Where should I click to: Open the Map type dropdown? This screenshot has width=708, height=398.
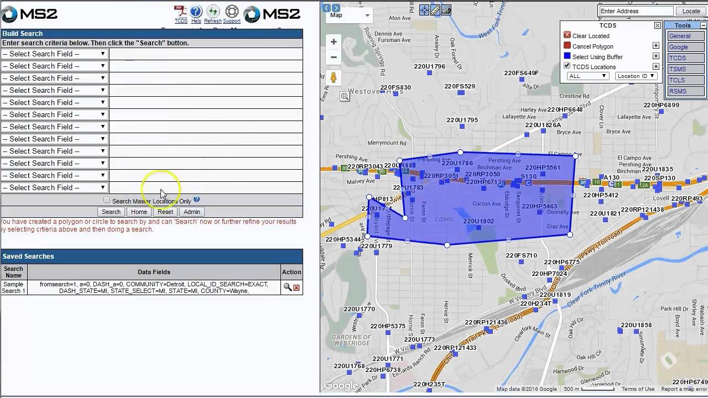350,15
